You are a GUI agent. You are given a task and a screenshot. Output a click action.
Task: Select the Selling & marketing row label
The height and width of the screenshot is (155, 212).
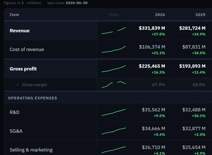pos(31,150)
